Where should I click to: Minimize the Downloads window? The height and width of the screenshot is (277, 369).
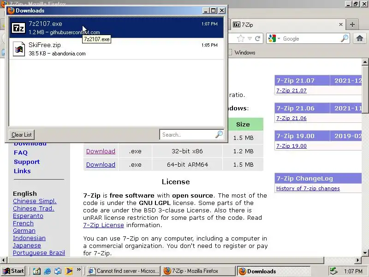(206, 11)
